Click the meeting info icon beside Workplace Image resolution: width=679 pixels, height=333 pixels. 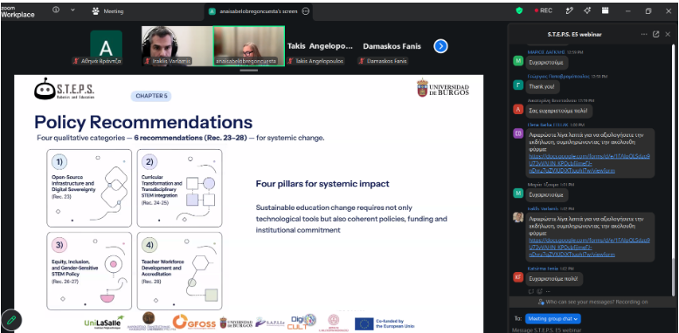coord(56,10)
